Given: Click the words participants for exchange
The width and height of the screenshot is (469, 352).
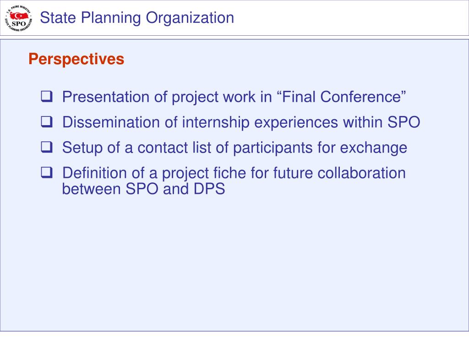Looking at the screenshot, I should [320, 148].
